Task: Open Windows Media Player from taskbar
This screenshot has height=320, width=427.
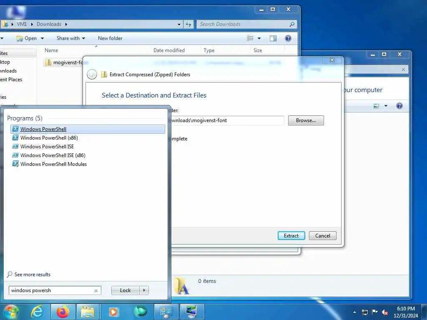Action: pyautogui.click(x=113, y=312)
